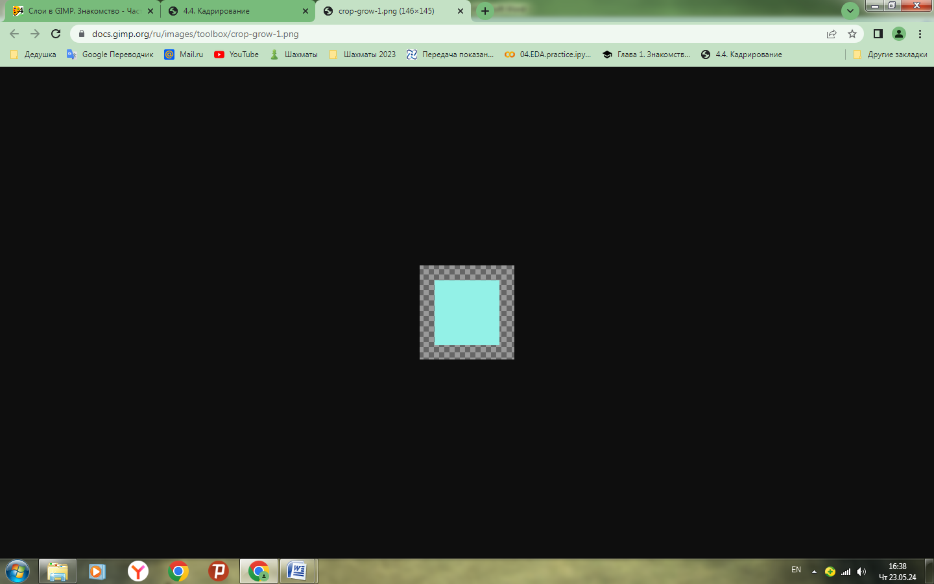Open the 04.EDA.practice.ipy... bookmark
This screenshot has width=934, height=584.
click(548, 55)
